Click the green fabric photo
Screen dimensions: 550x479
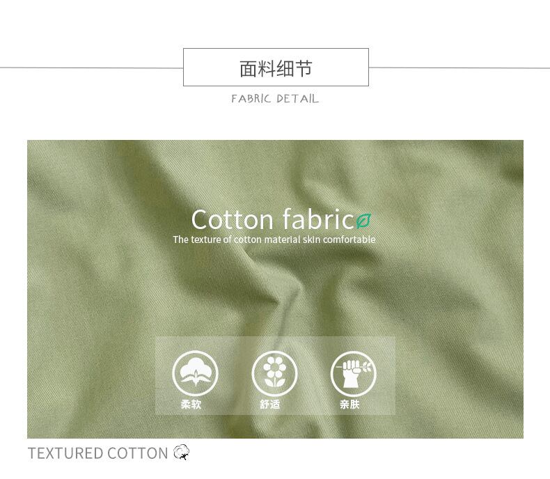click(275, 289)
